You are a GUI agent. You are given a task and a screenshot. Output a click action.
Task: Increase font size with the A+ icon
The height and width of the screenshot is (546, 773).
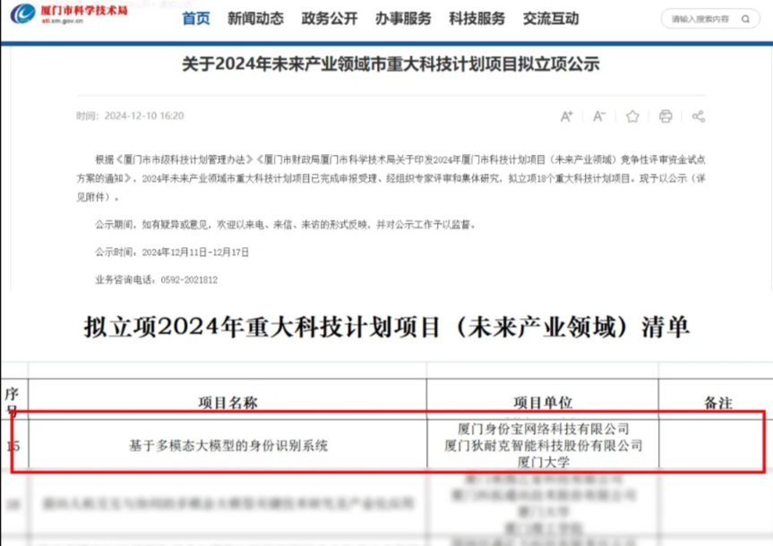tap(567, 116)
